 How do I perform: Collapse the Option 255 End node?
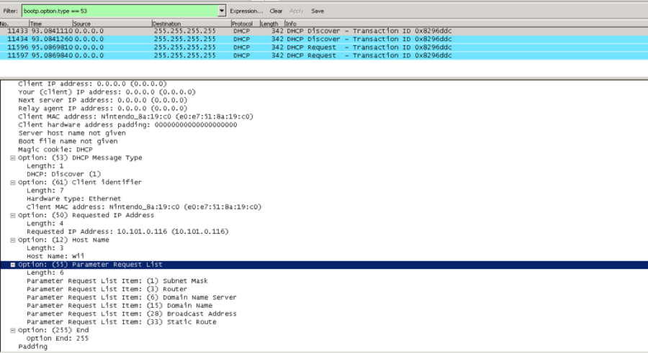[x=12, y=330]
